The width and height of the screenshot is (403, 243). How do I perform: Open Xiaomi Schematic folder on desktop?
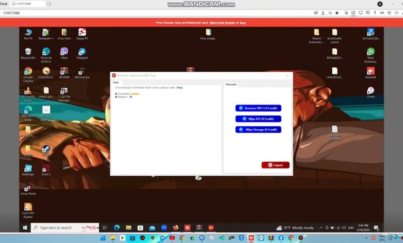[x=316, y=36]
